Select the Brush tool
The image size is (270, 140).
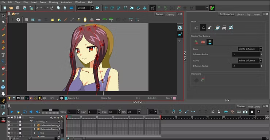click(x=3, y=29)
